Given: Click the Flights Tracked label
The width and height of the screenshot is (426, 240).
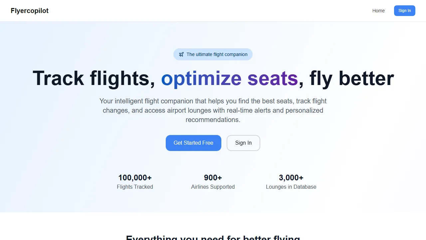Looking at the screenshot, I should (x=135, y=187).
